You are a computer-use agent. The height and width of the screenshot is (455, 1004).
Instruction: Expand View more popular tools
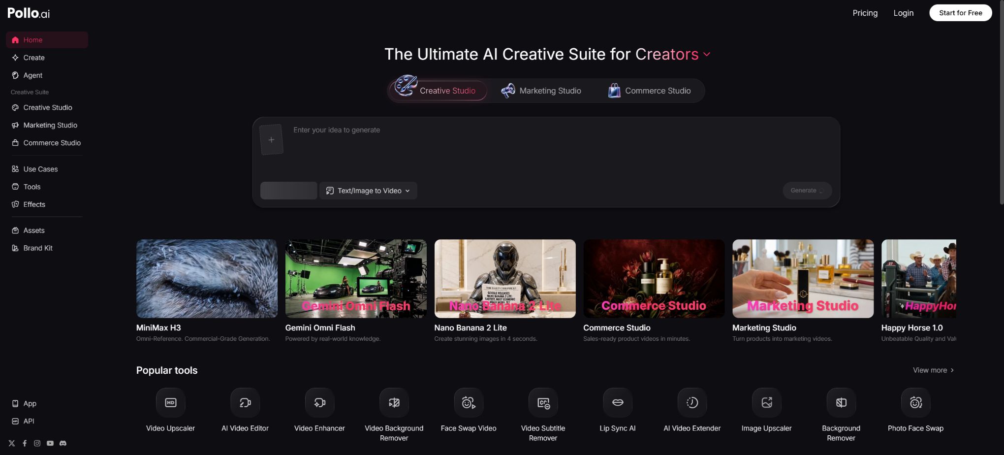tap(934, 370)
